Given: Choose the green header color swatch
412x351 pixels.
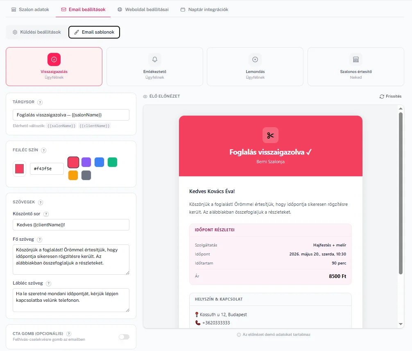Looking at the screenshot, I should point(113,162).
